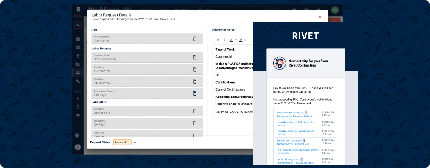Open Betty Brown link in email

[283, 140]
